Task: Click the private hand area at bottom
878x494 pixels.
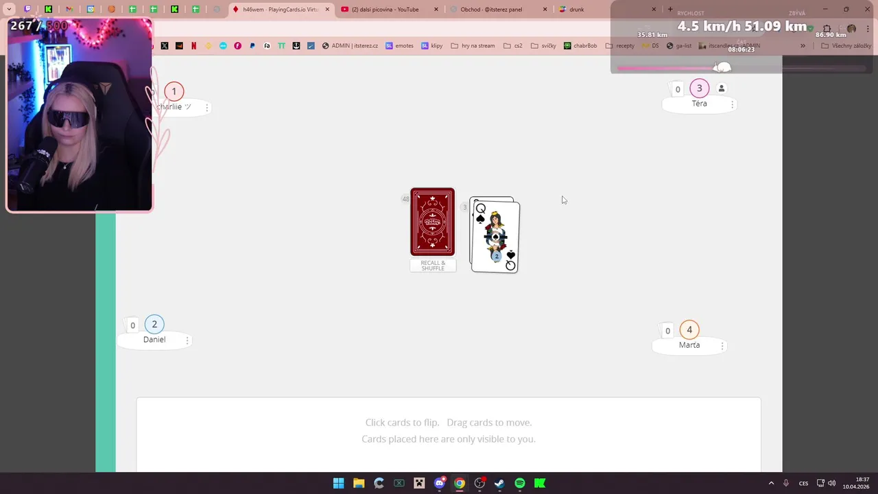Action: 449,434
